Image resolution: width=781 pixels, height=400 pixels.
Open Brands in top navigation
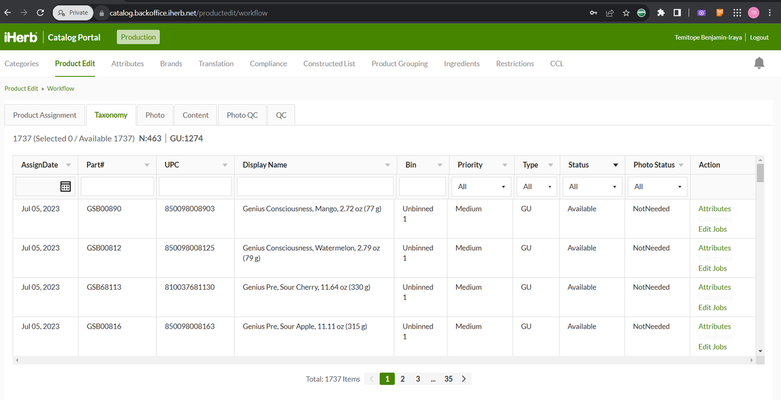(171, 64)
